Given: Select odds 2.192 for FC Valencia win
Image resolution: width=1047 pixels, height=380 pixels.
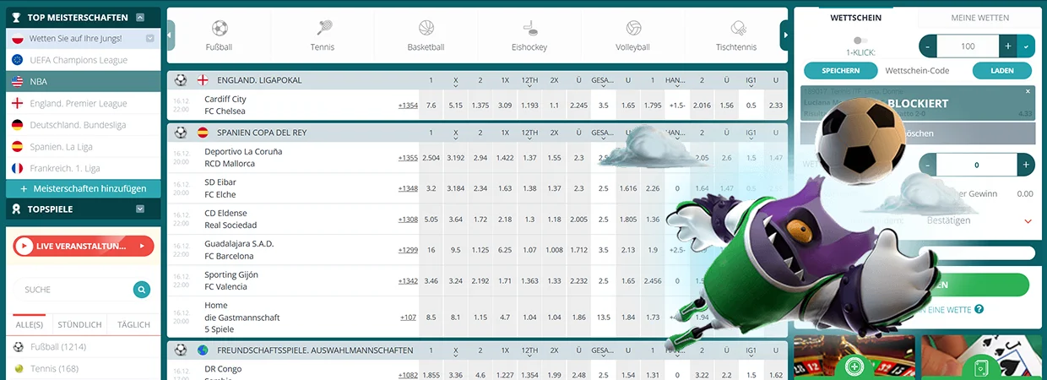Looking at the screenshot, I should click(x=480, y=281).
